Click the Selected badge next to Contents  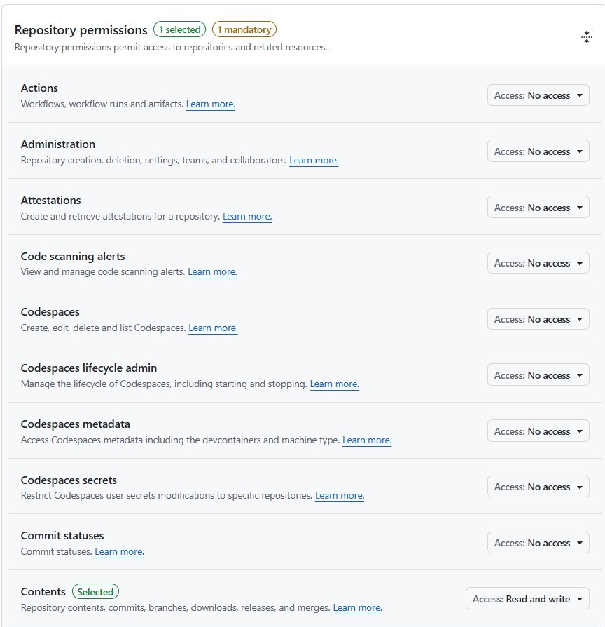coord(95,591)
